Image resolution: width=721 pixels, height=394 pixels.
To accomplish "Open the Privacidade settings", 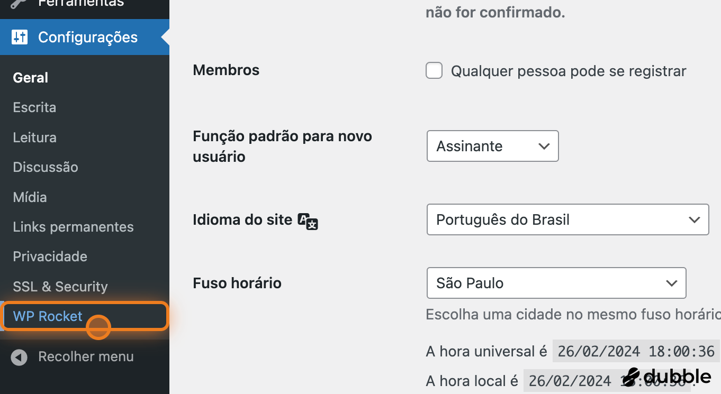I will 50,256.
